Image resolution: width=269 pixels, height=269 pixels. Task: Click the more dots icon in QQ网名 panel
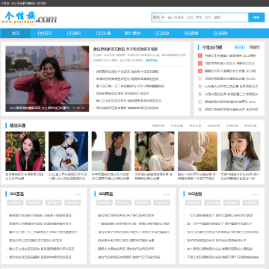[x=166, y=194]
